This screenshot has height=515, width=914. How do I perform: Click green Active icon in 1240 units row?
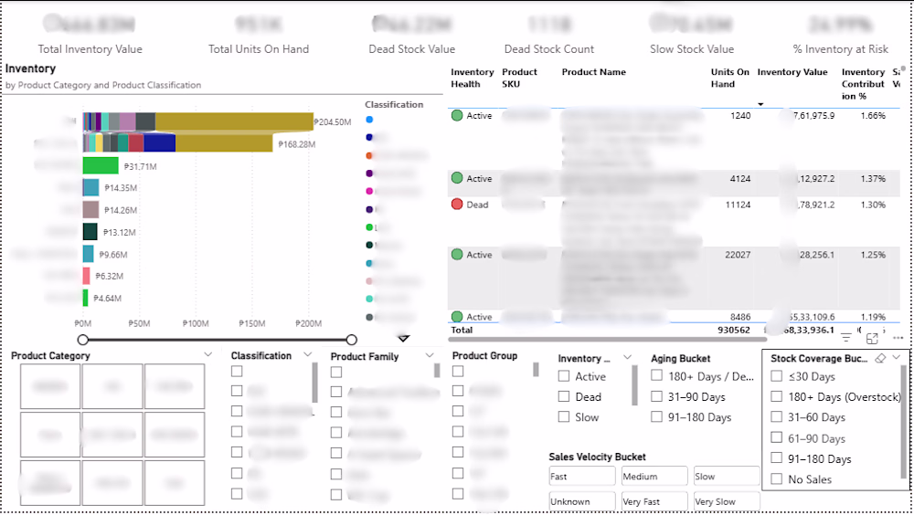point(457,115)
